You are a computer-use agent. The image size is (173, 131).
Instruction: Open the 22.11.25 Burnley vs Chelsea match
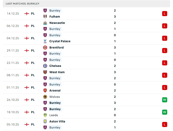tap(86, 63)
